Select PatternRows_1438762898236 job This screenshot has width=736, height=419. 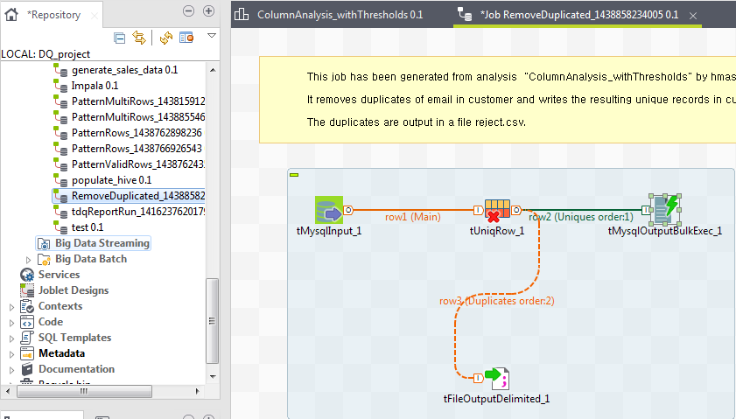(x=137, y=133)
